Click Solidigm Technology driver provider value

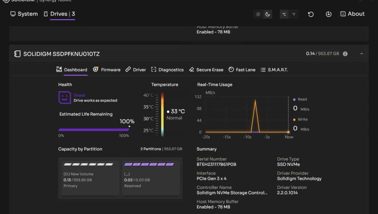(x=299, y=178)
